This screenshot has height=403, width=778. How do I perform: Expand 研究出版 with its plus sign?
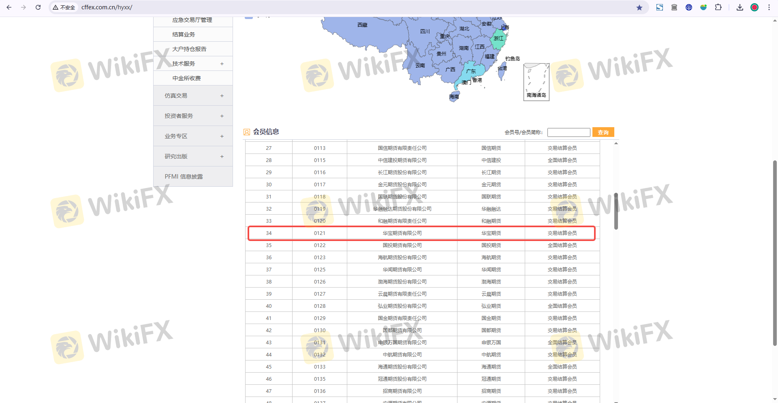(222, 156)
